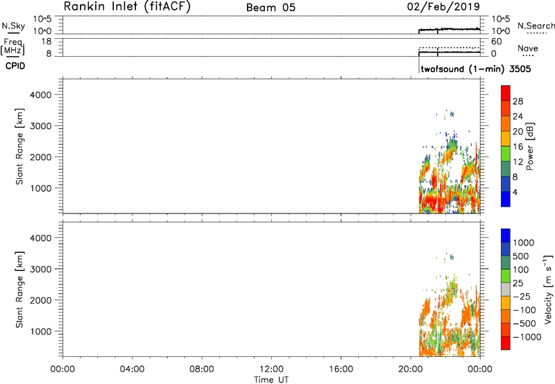The image size is (555, 384).
Task: Click the '18' frequency axis value
Action: tap(46, 42)
